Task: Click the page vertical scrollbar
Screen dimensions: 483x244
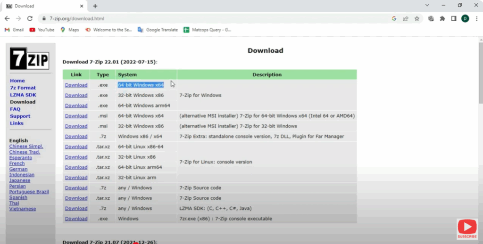Action: tap(481, 73)
